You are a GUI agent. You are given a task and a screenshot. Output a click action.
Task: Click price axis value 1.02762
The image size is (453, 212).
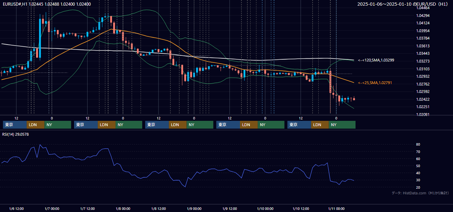point(423,84)
